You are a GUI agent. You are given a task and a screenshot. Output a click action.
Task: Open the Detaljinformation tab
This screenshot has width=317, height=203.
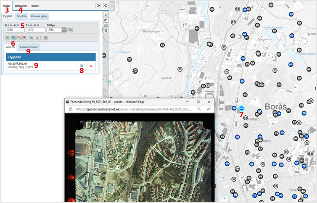click(x=29, y=47)
